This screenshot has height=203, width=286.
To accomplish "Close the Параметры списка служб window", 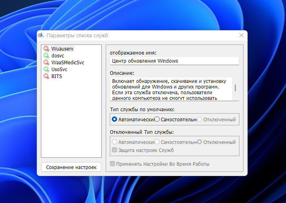I will 241,35.
